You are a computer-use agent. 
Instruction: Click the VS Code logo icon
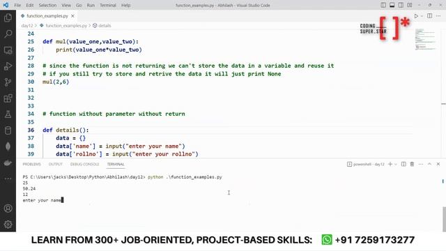[x=6, y=5]
